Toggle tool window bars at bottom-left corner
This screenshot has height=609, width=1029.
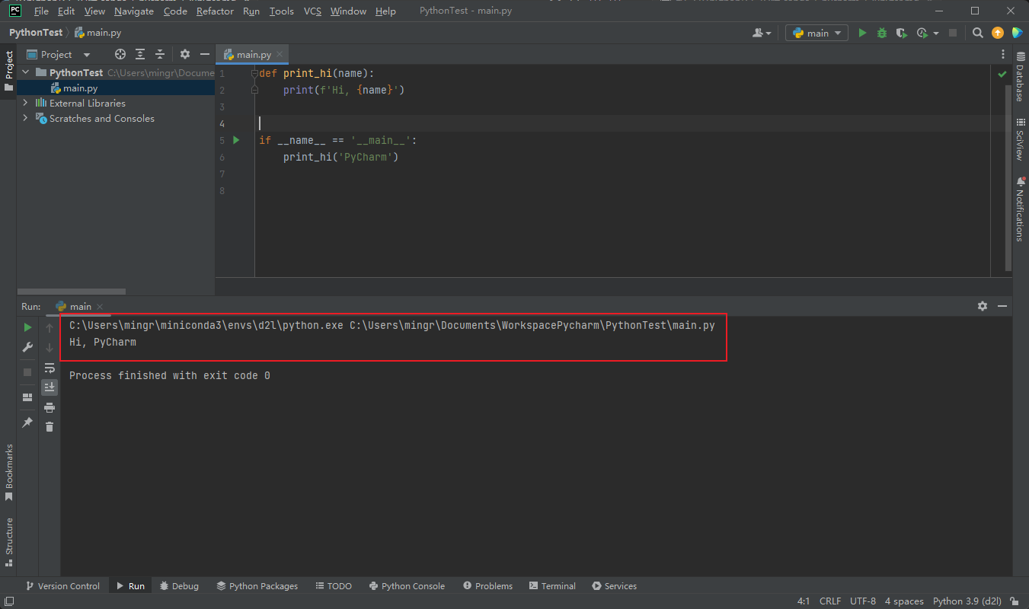click(8, 601)
